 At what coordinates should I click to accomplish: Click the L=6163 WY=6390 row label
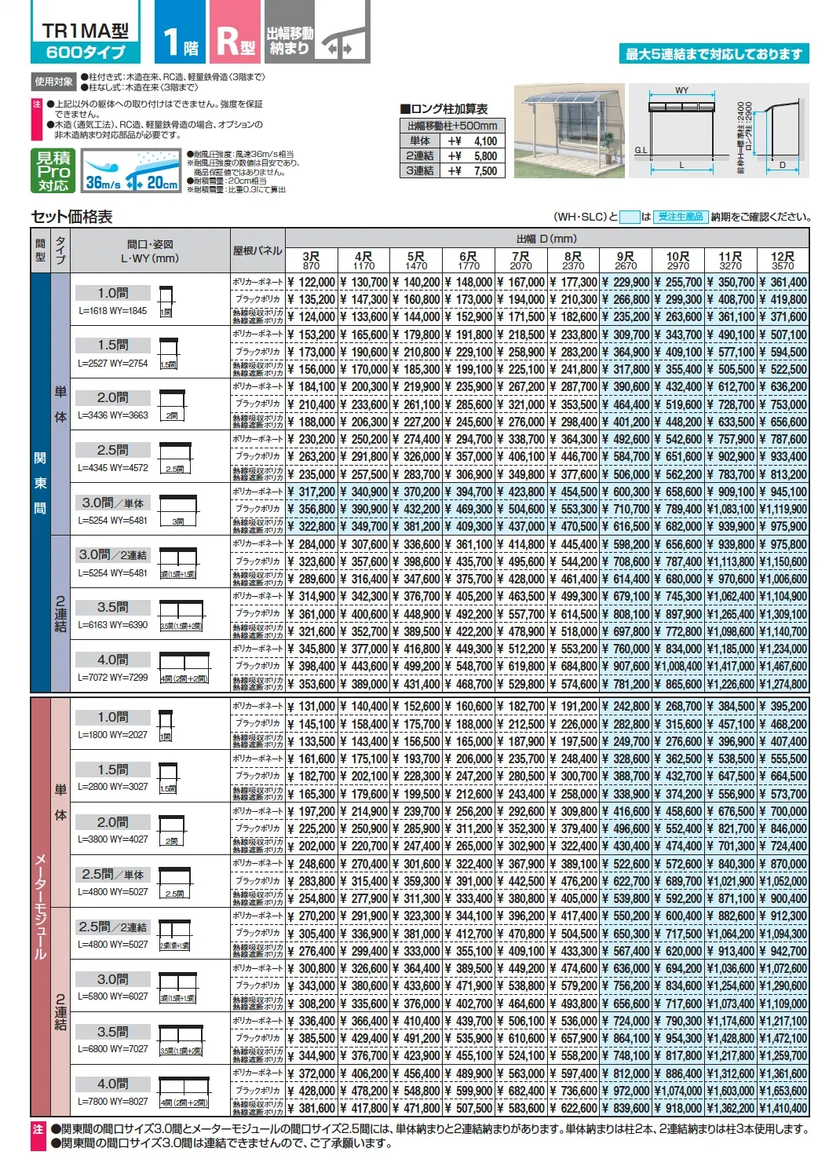coord(113,625)
